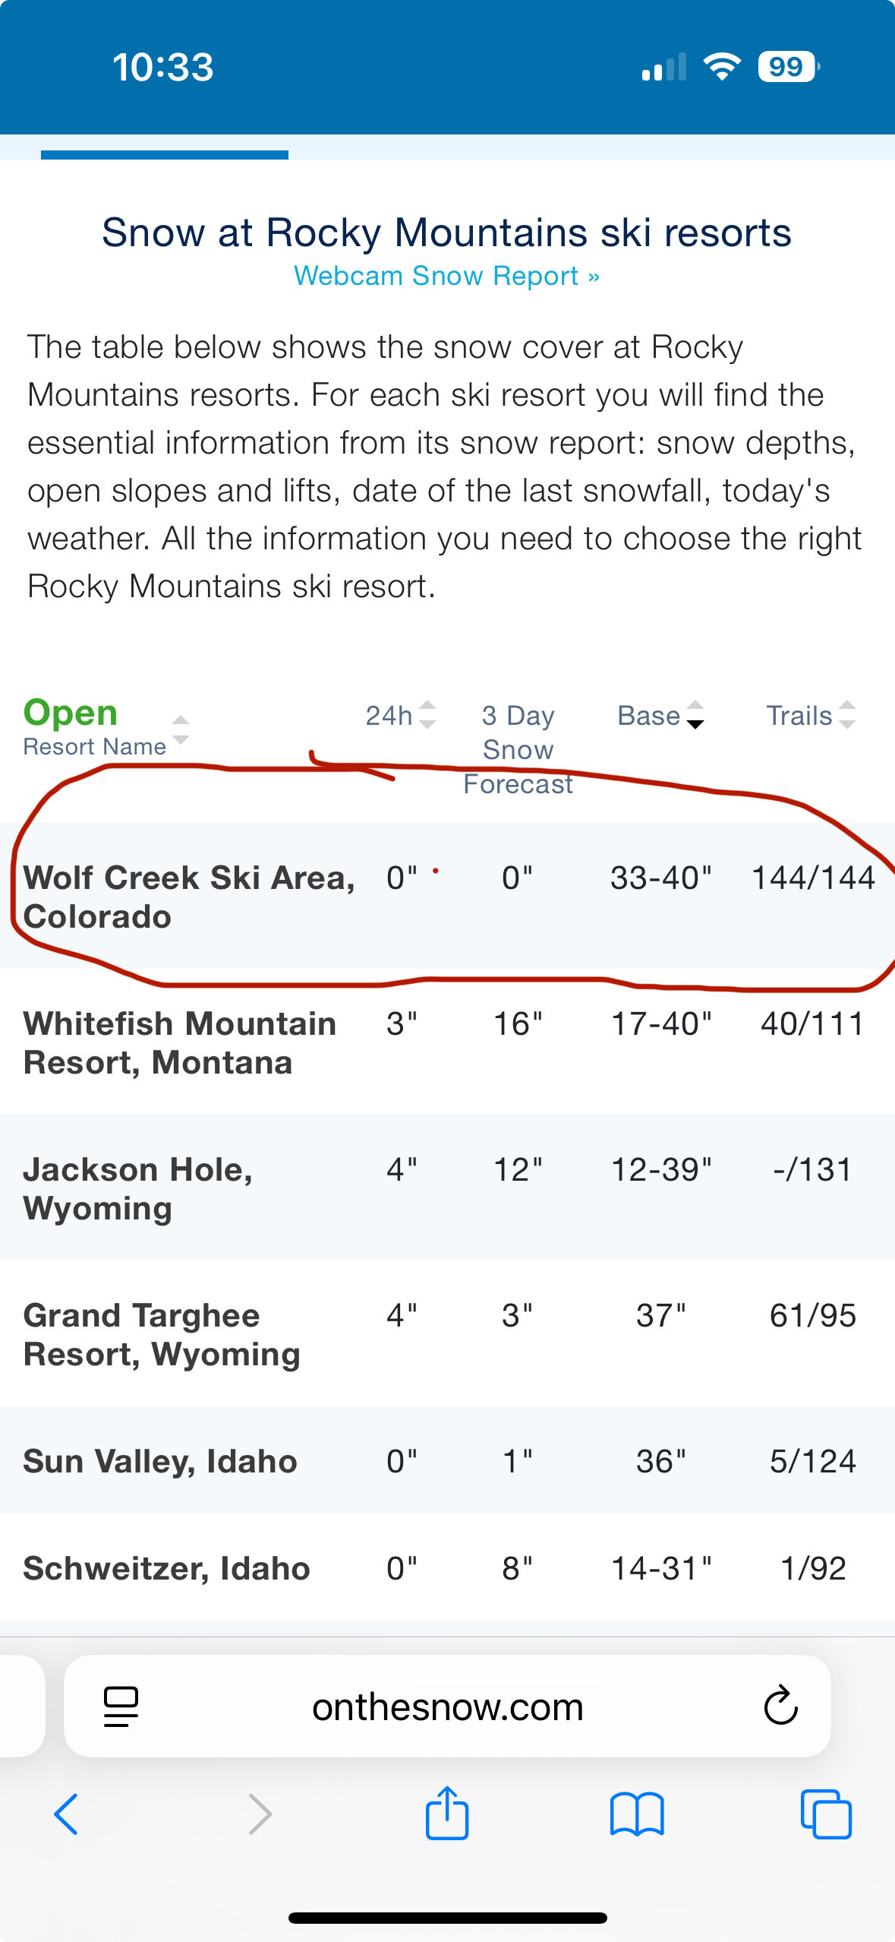The width and height of the screenshot is (895, 1942).
Task: Tap the onthesnow.com address field
Action: pyautogui.click(x=447, y=1706)
